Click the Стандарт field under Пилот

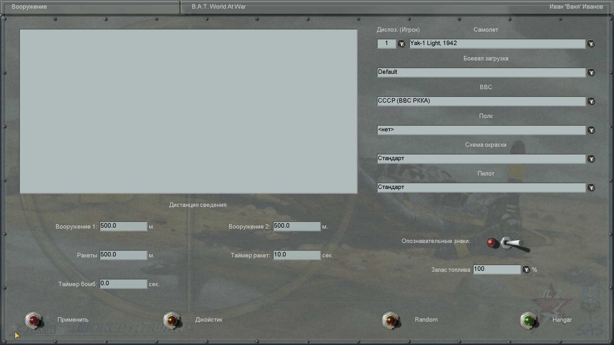(481, 187)
